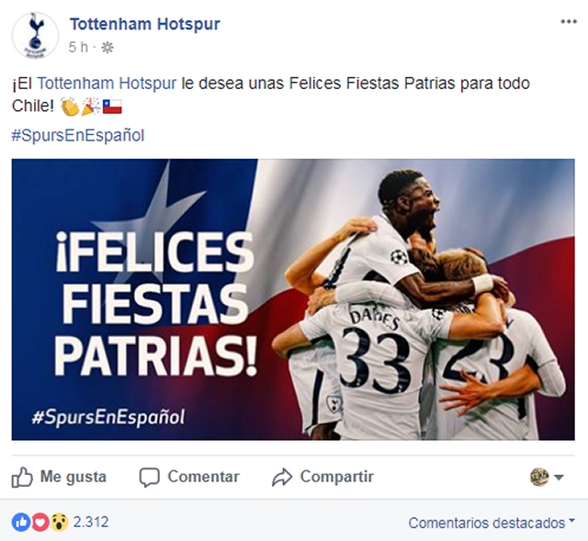Click the blue like reaction icon
Image resolution: width=588 pixels, height=541 pixels.
[20, 522]
